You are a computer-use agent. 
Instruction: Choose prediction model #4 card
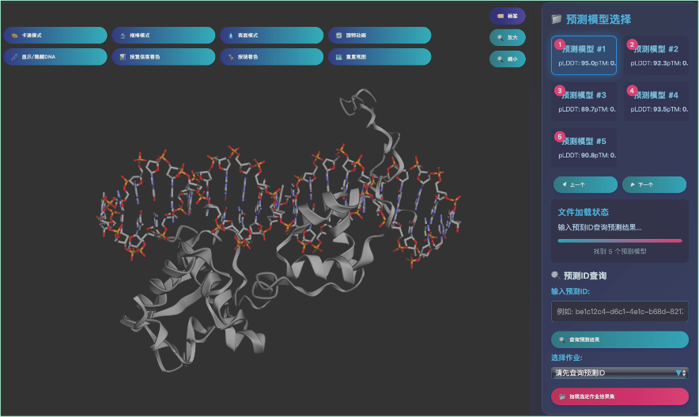(656, 101)
